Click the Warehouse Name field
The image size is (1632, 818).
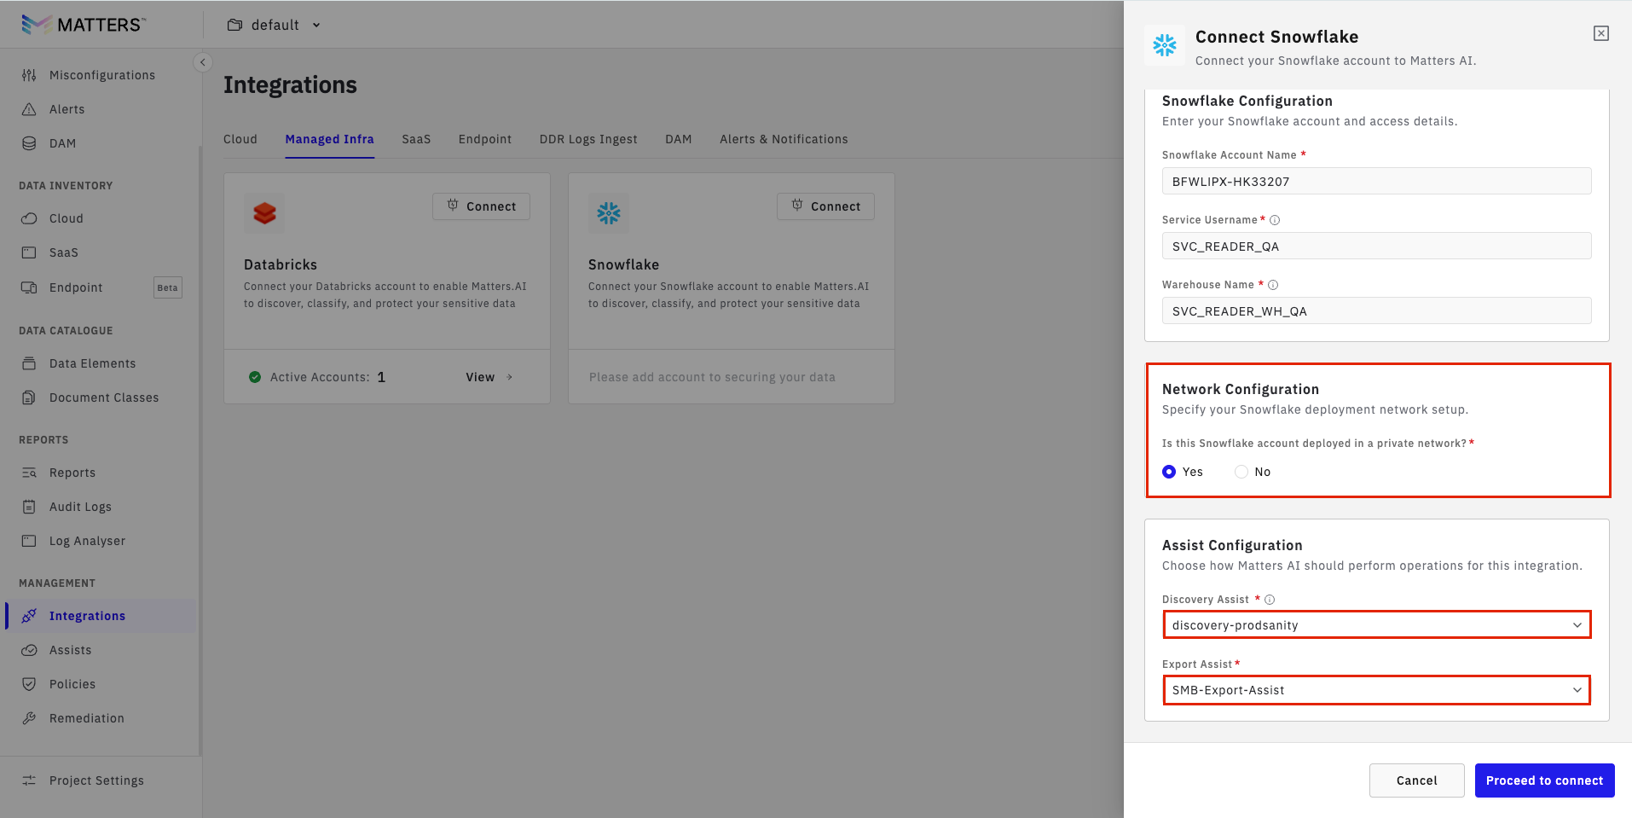(1377, 310)
